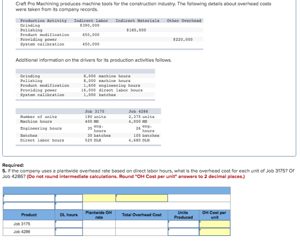300x245 pixels.
Task: Click the Job 3175 Plantwide OH rate cell
Action: pos(99,224)
